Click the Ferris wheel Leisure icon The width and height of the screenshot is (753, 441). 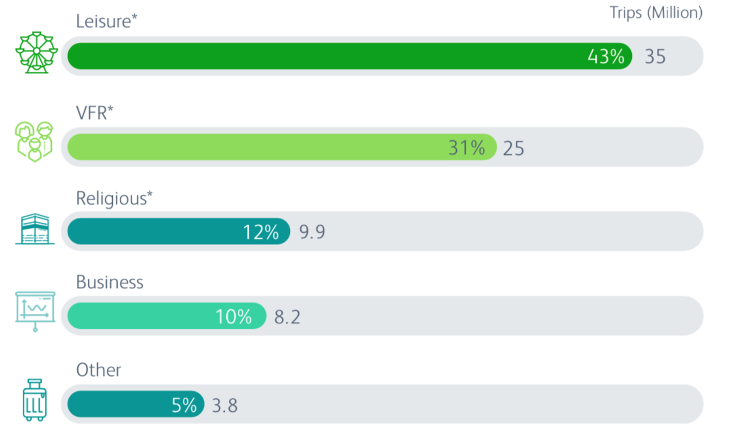click(x=37, y=52)
